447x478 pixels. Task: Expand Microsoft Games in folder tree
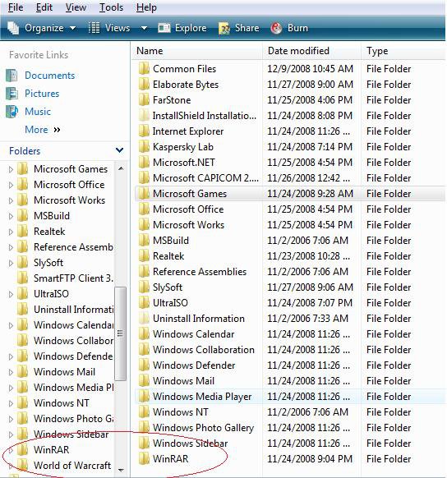pos(11,169)
